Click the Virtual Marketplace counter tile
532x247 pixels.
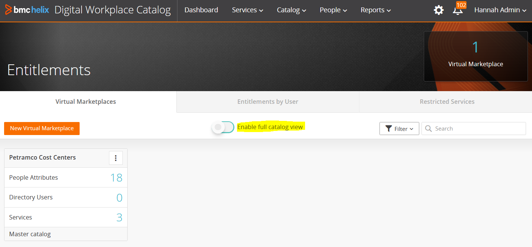(475, 56)
